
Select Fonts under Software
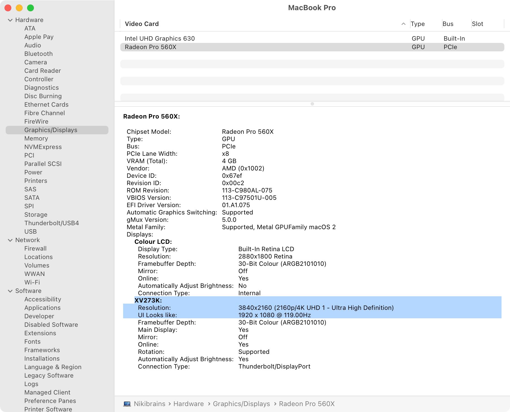pyautogui.click(x=32, y=341)
